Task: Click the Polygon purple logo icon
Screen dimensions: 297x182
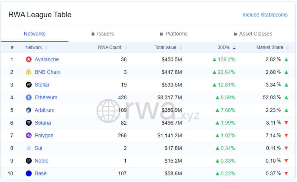Action: 29,135
